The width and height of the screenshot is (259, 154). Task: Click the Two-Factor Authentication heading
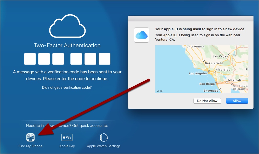[x=67, y=45]
